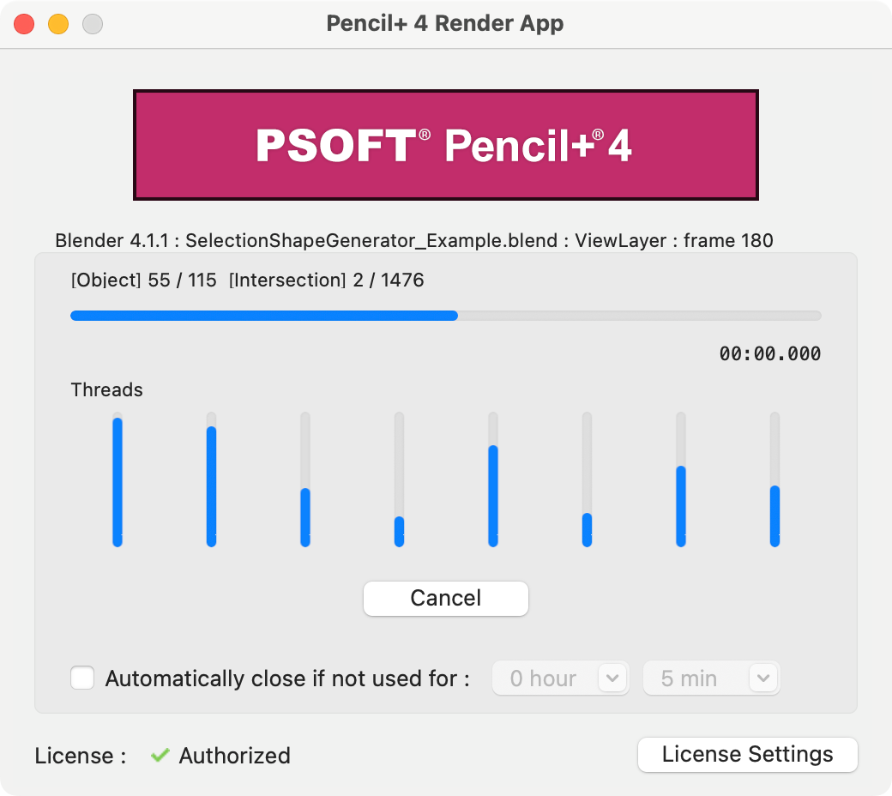Click the fourth thread usage bar
The image size is (892, 796).
pyautogui.click(x=399, y=479)
